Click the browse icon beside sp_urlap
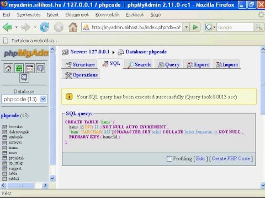 coord(4,163)
